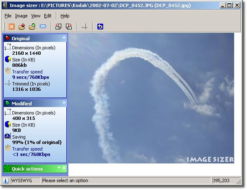The height and width of the screenshot is (190, 247).
Task: Send image by email with the envelope icon
Action: [x=43, y=26]
